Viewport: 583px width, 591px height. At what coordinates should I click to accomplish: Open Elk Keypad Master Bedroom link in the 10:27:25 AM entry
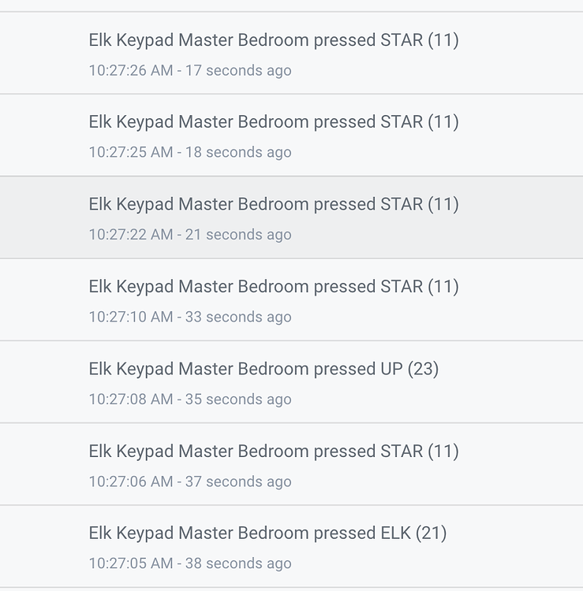coord(198,122)
